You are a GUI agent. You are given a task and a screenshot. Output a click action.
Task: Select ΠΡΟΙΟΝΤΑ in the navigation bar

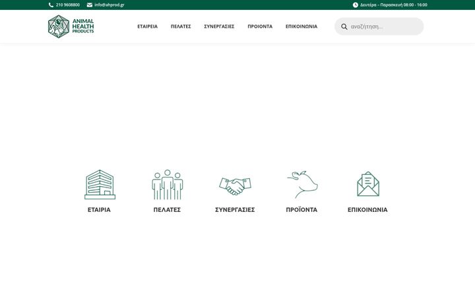pos(260,26)
